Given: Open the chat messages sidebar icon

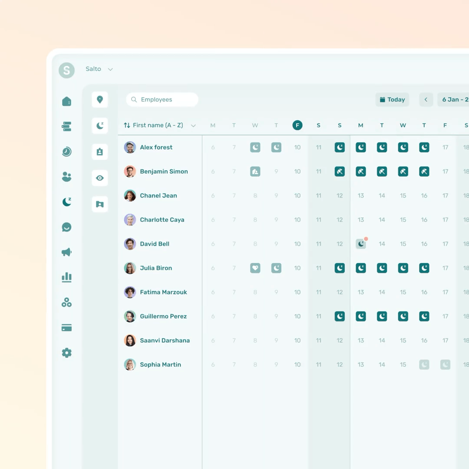Looking at the screenshot, I should tap(66, 227).
